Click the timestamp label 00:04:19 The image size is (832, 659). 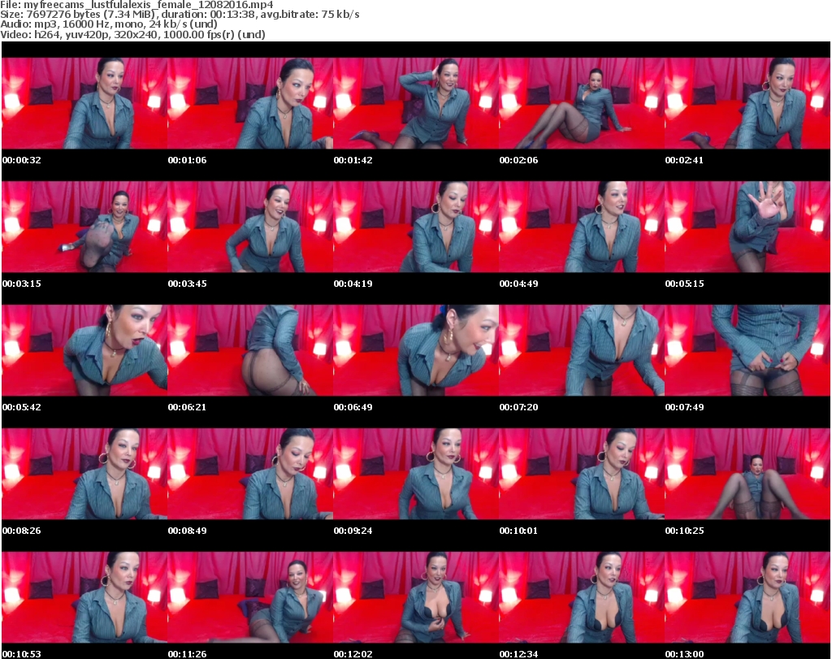click(x=353, y=284)
